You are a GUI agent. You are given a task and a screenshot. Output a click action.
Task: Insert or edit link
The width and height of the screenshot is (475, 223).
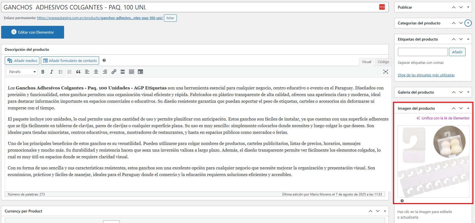click(x=114, y=72)
